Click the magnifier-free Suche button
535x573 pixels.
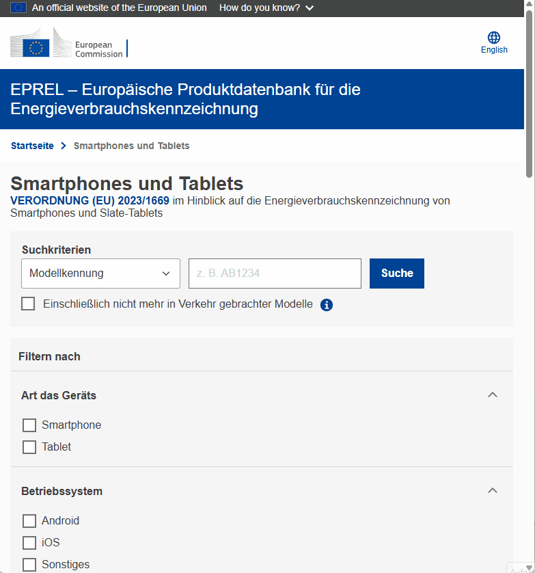(396, 273)
